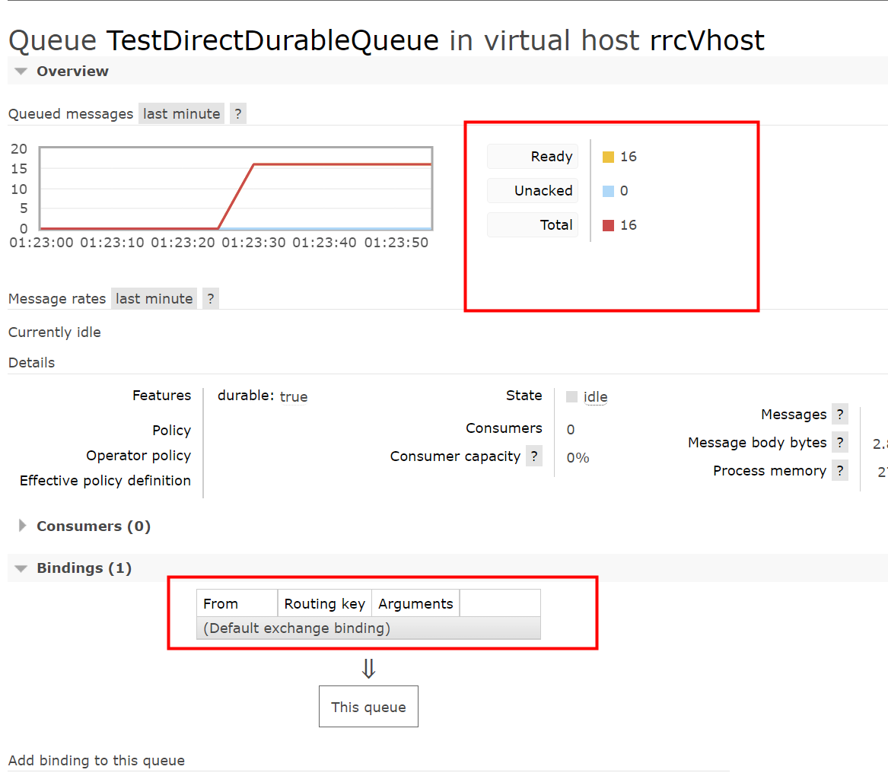
Task: Click the yellow Ready color swatch
Action: tap(608, 157)
